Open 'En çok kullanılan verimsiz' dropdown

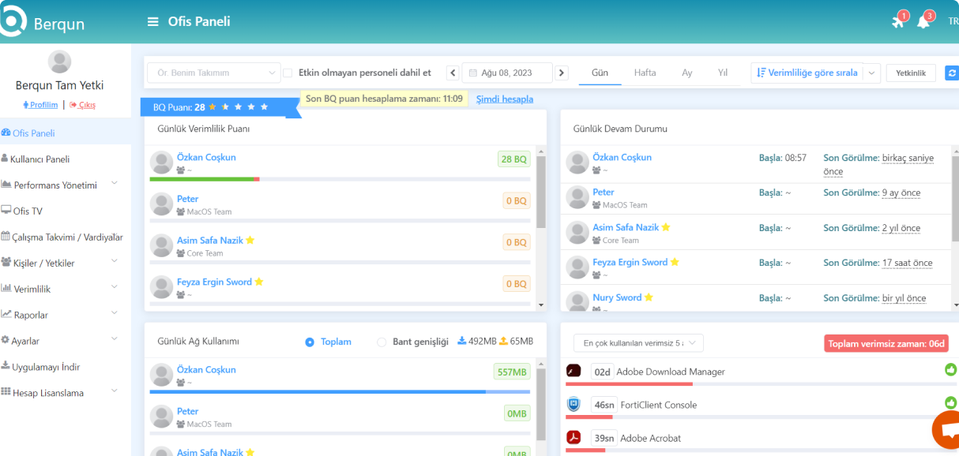click(x=638, y=342)
